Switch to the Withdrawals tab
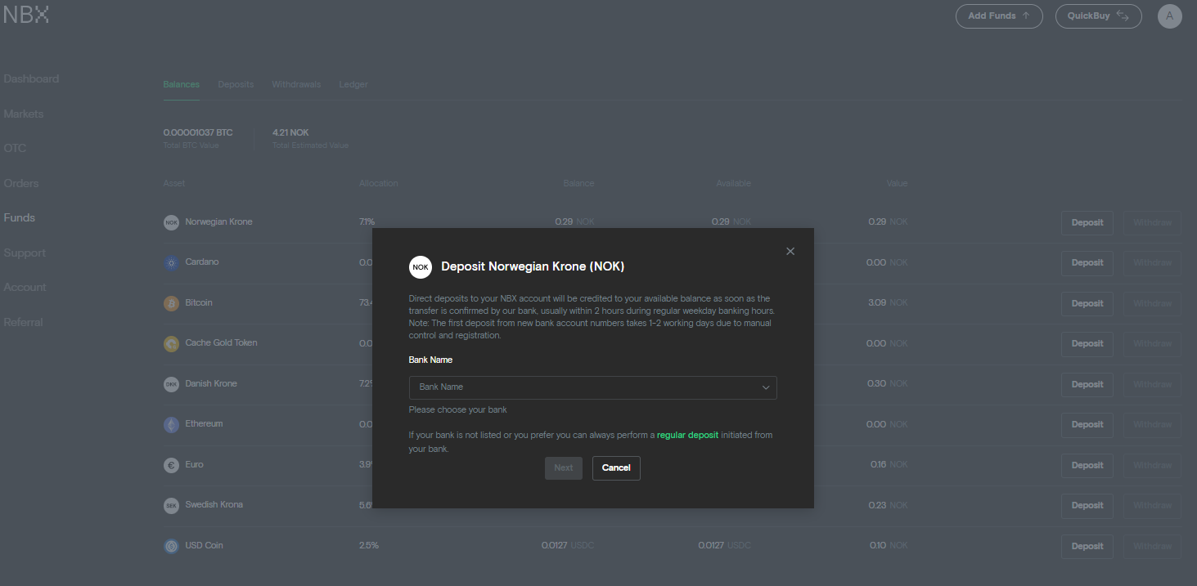 [x=296, y=84]
